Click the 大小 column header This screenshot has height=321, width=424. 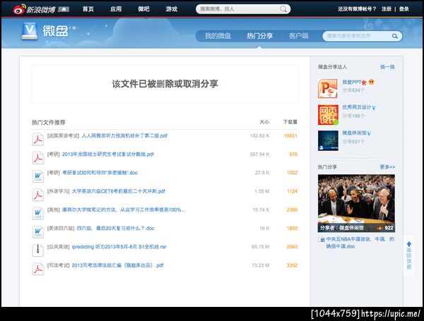pos(264,122)
